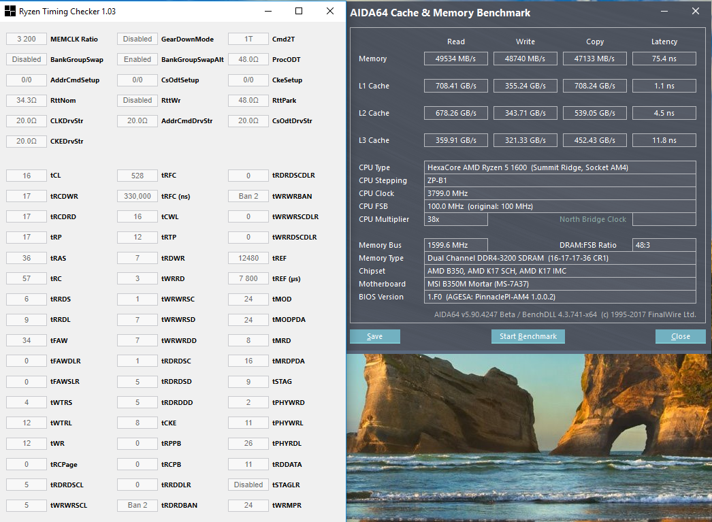This screenshot has width=712, height=522.
Task: Select the tRFC value 528
Action: tap(137, 176)
